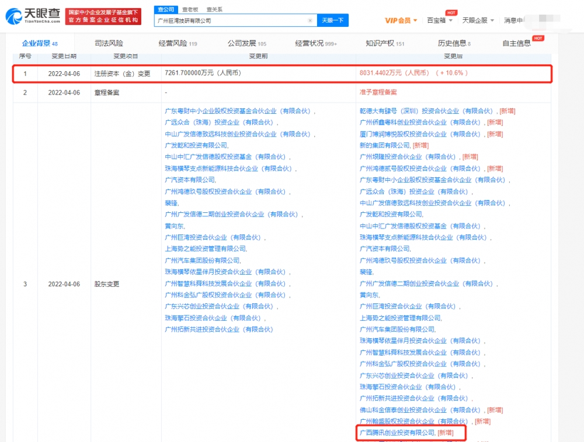Open 广州科金弘广股权投资合伙企业 in 变更后 column
The height and width of the screenshot is (442, 584).
(421, 364)
